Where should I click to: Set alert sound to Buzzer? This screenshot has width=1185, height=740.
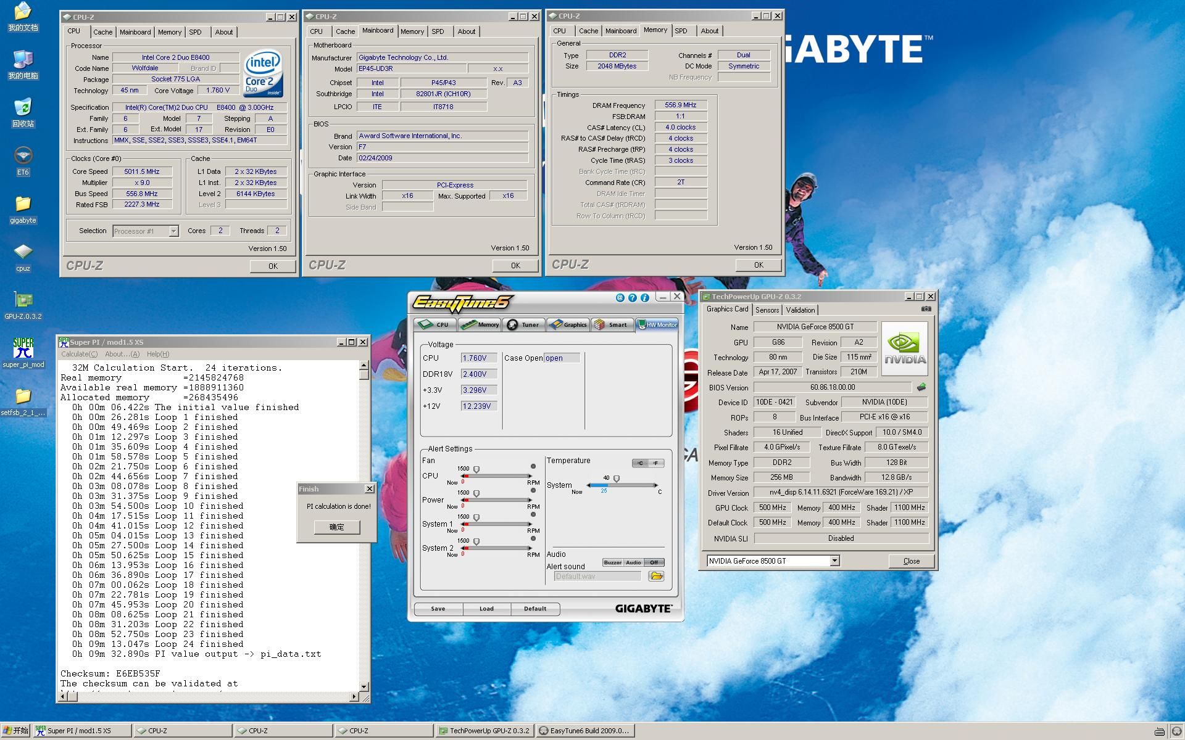pos(612,562)
